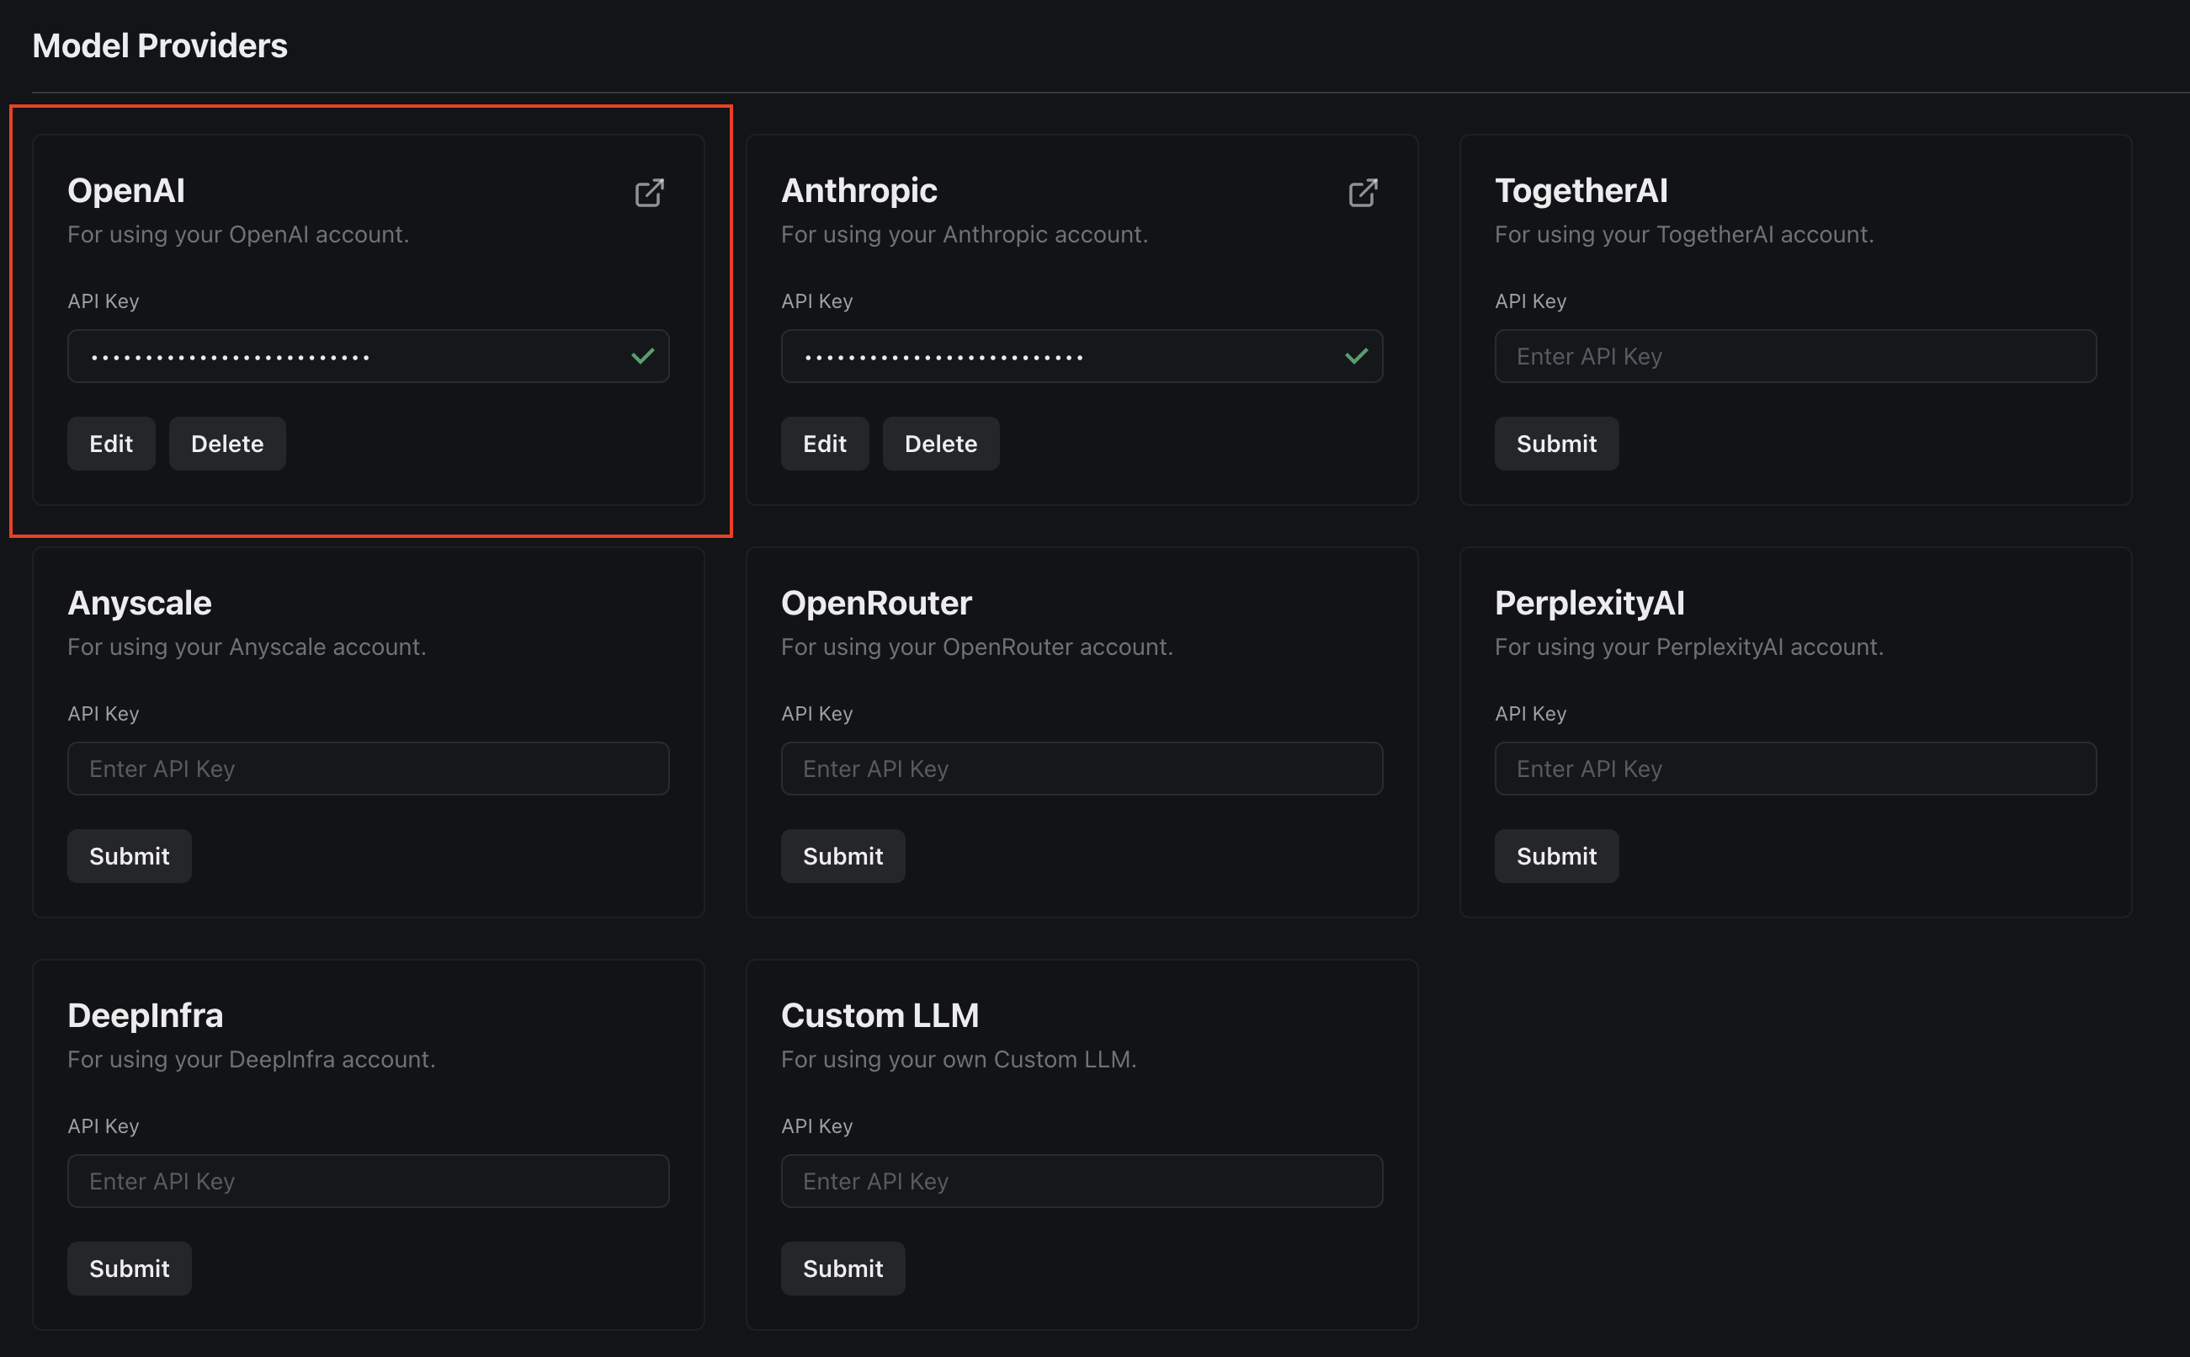Focus the PerplexityAI API key input
The image size is (2190, 1357).
click(x=1794, y=769)
